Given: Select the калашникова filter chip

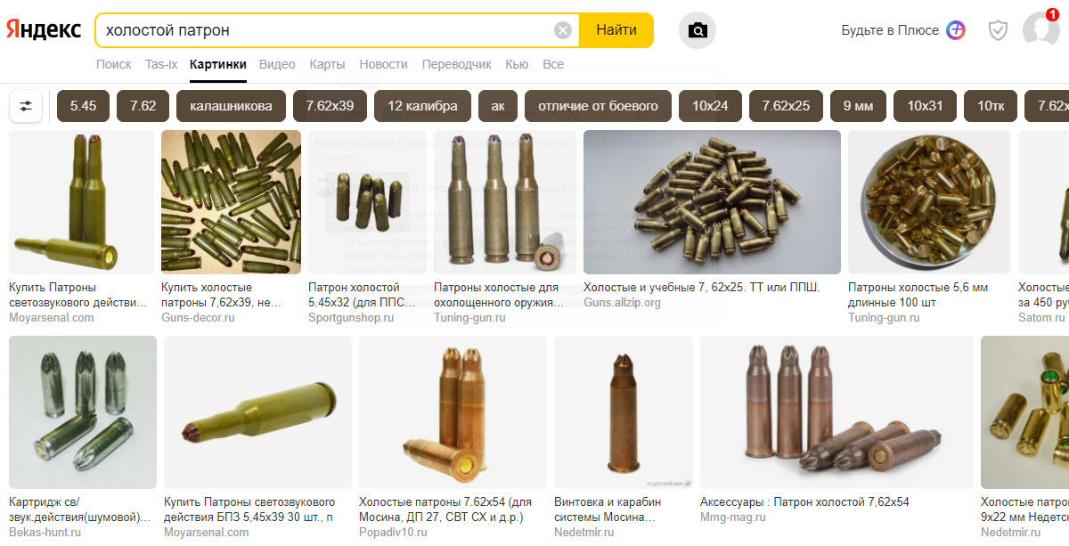Looking at the screenshot, I should click(231, 106).
